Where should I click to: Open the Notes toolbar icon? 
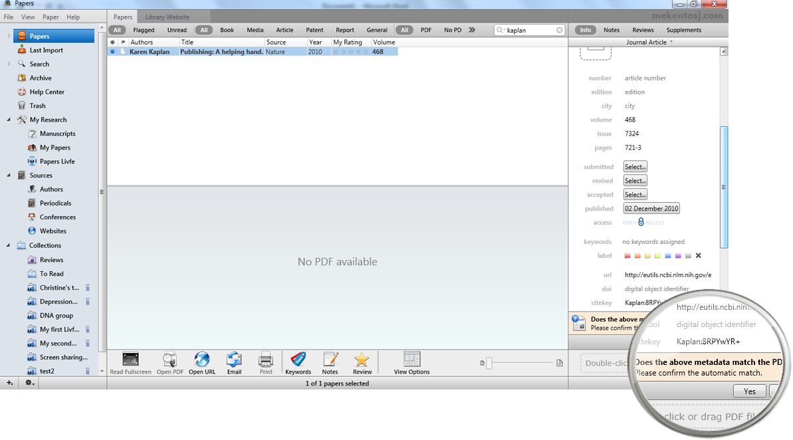330,363
